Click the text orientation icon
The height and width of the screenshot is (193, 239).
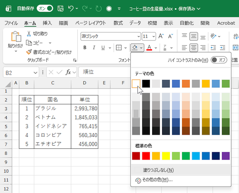tap(214, 36)
